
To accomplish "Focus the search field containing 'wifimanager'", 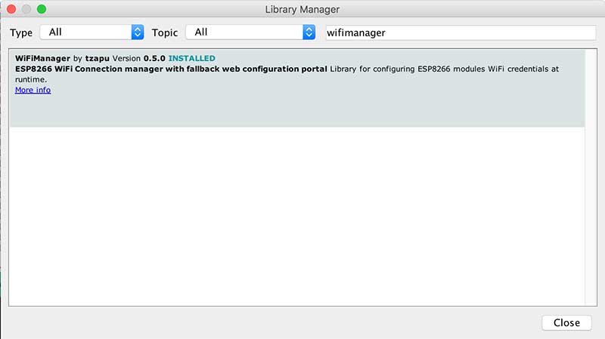I will (x=459, y=32).
